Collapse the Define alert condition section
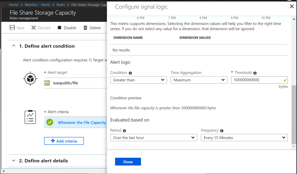This screenshot has height=174, width=297. pyautogui.click(x=14, y=46)
